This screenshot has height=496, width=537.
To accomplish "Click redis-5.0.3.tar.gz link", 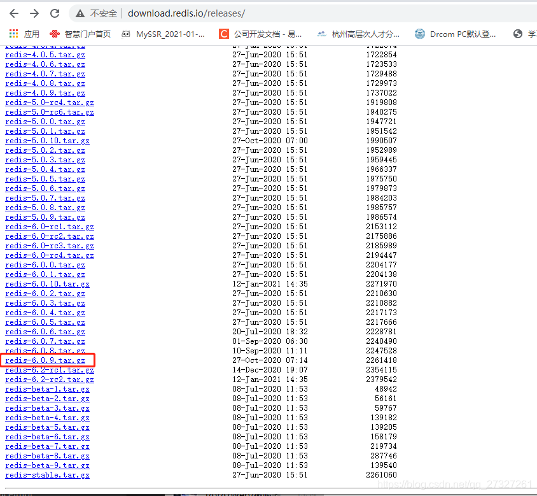I will coord(45,160).
